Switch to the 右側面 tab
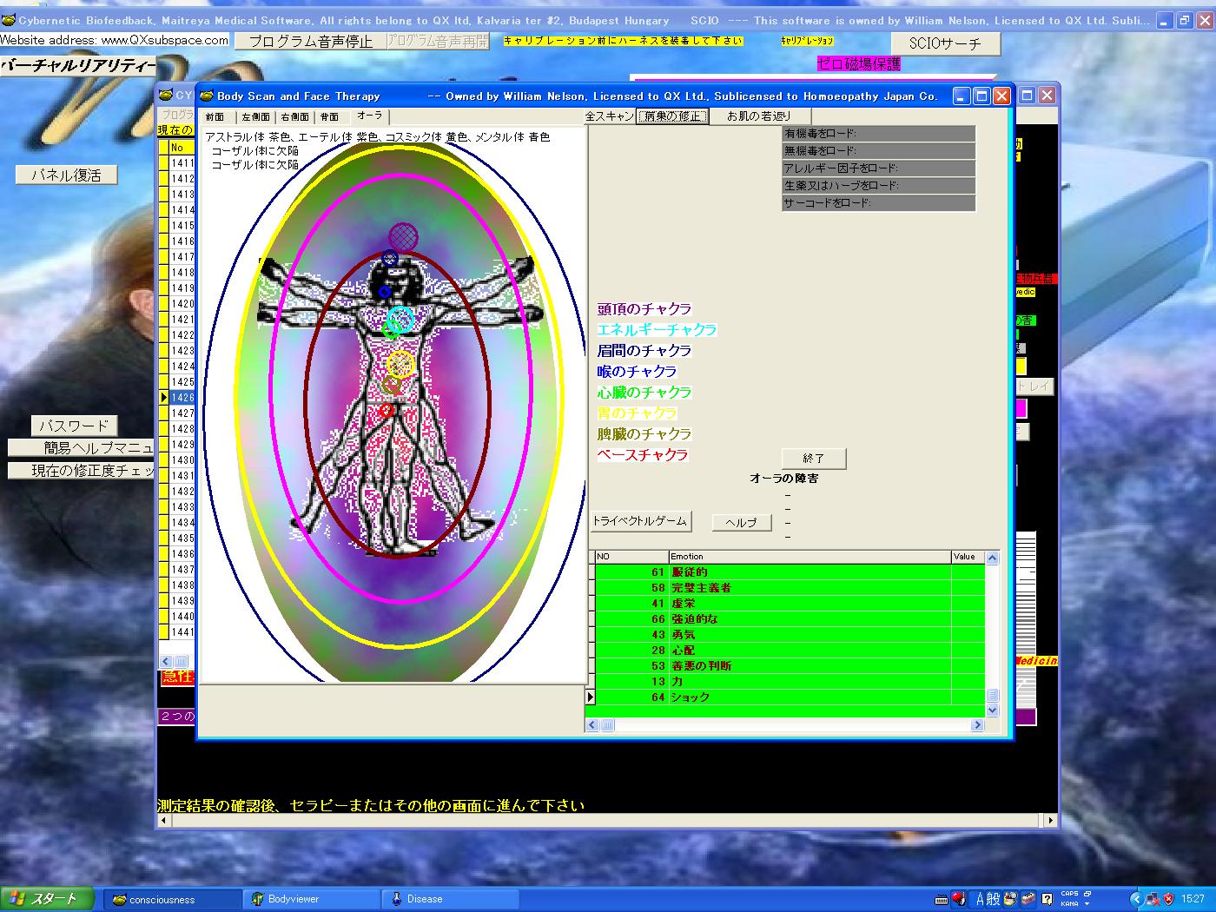 (x=294, y=116)
